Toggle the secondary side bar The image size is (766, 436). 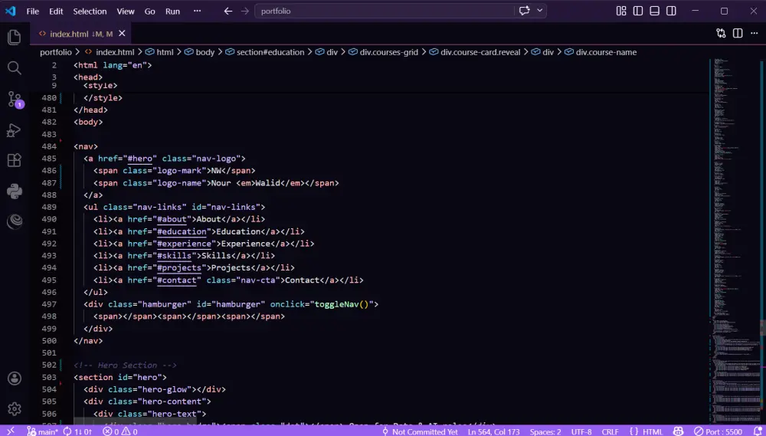tap(671, 11)
